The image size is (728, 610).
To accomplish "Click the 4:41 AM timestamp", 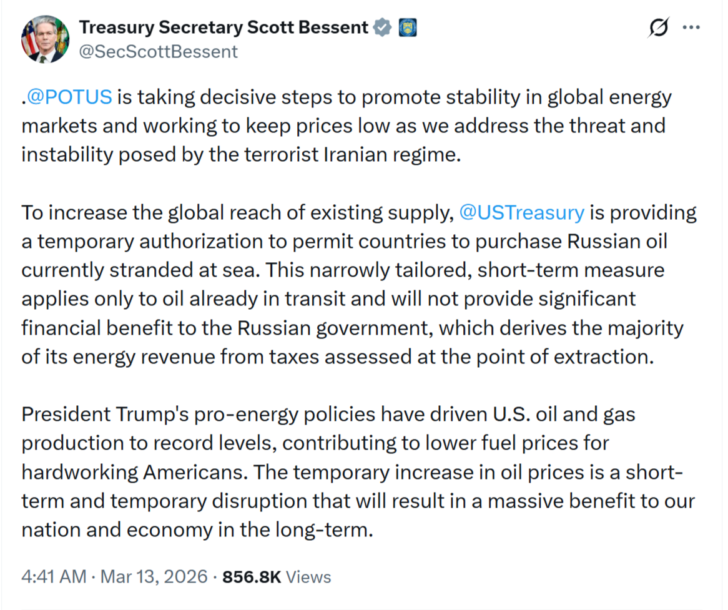I will pyautogui.click(x=54, y=577).
